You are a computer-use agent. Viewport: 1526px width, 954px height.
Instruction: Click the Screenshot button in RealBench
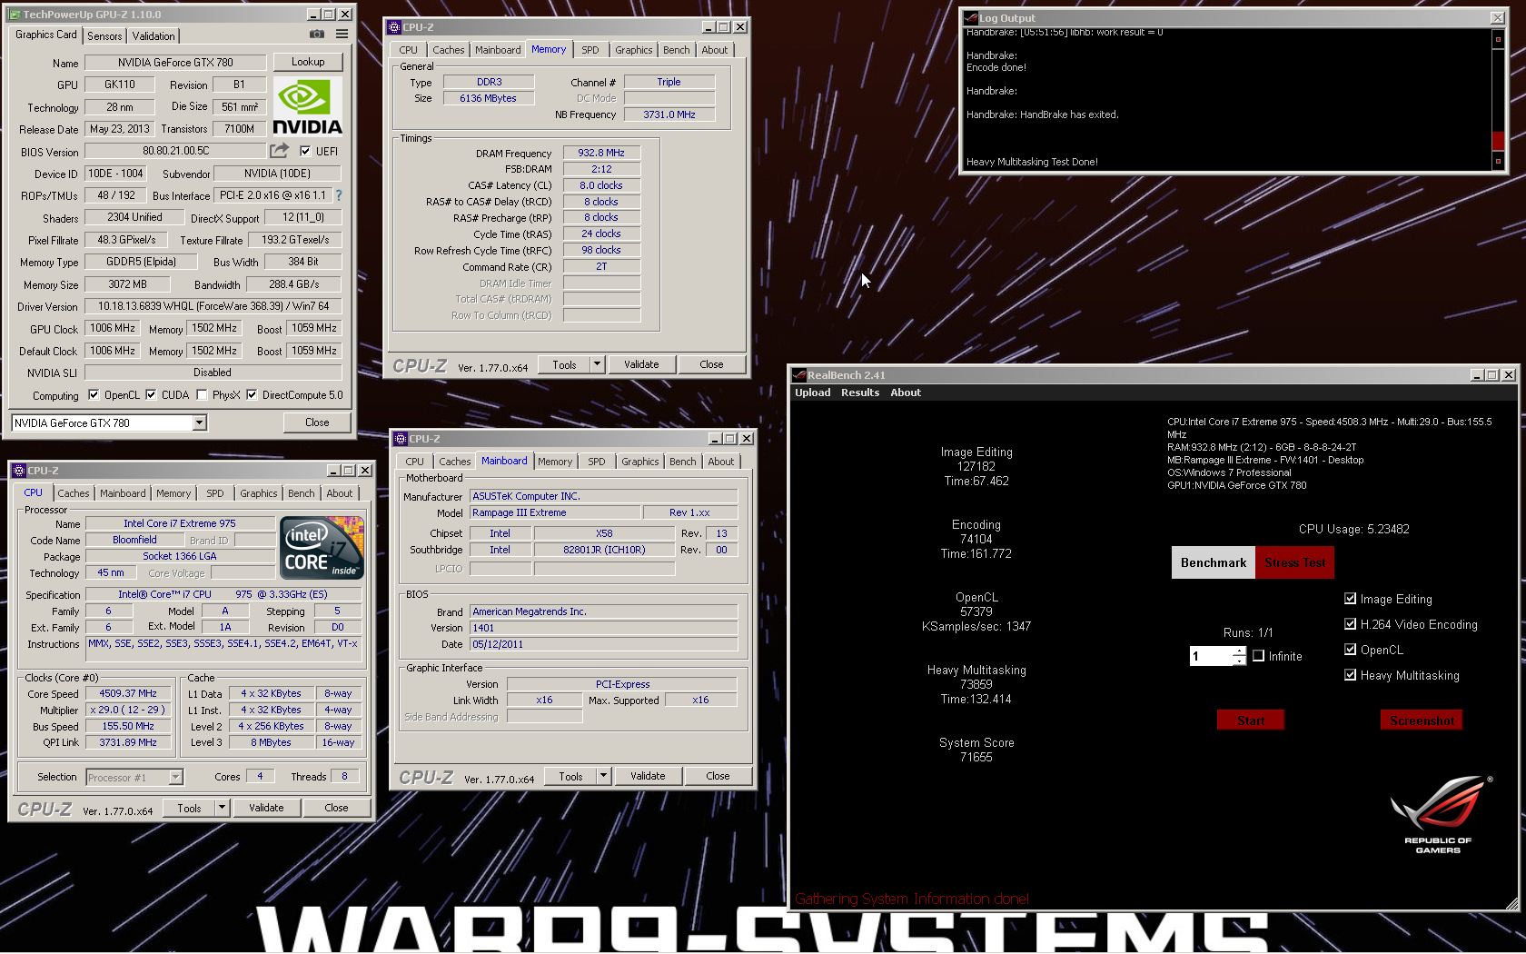(1422, 720)
